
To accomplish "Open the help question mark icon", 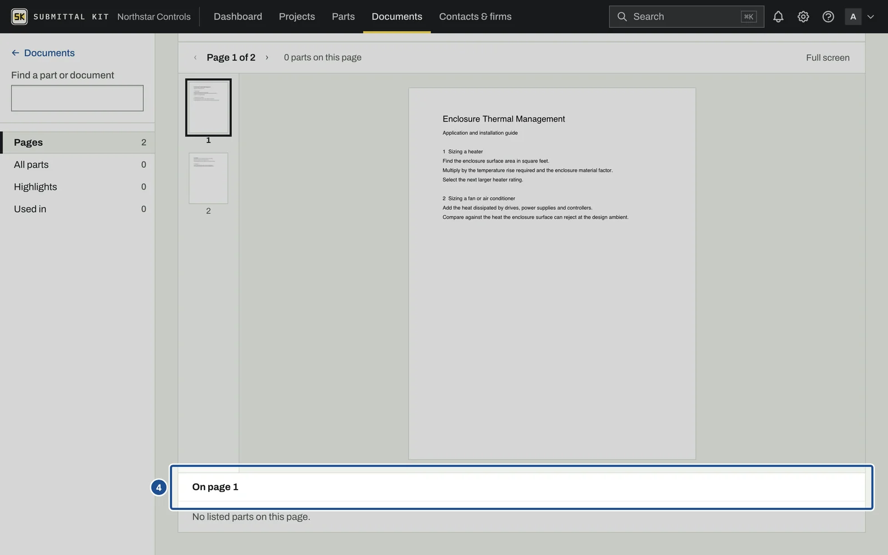I will (828, 17).
